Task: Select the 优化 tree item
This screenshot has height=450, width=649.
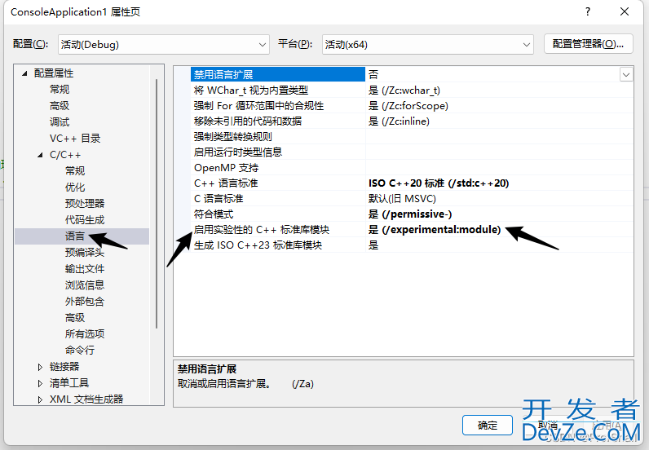Action: 75,187
